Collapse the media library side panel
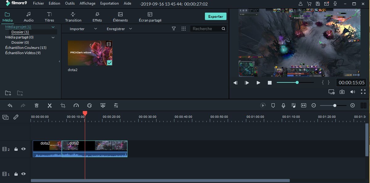This screenshot has width=370, height=183. pos(59,62)
